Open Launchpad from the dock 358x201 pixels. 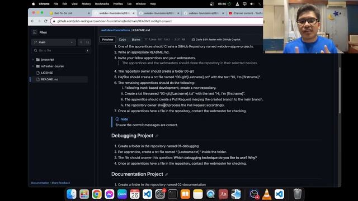coord(84,194)
